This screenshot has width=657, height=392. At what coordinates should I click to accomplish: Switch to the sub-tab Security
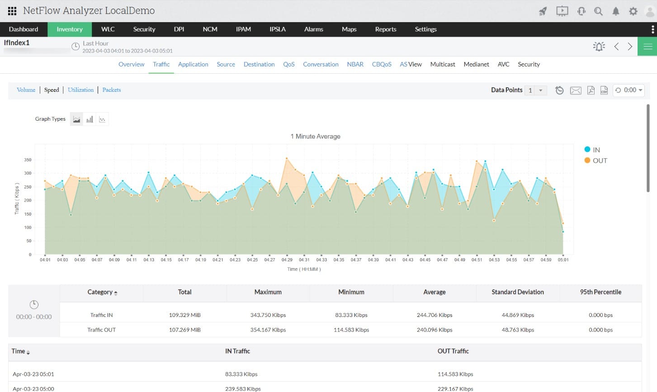click(529, 65)
